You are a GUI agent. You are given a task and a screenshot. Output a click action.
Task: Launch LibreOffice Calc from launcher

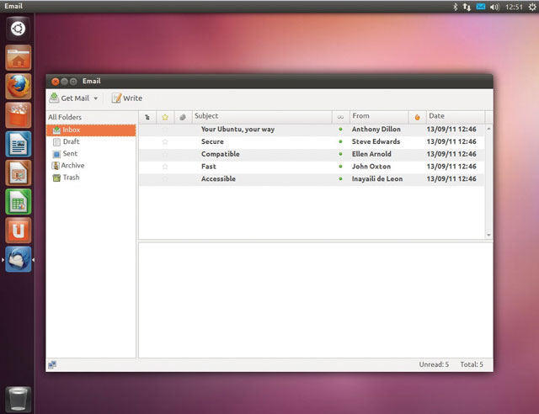click(x=19, y=202)
